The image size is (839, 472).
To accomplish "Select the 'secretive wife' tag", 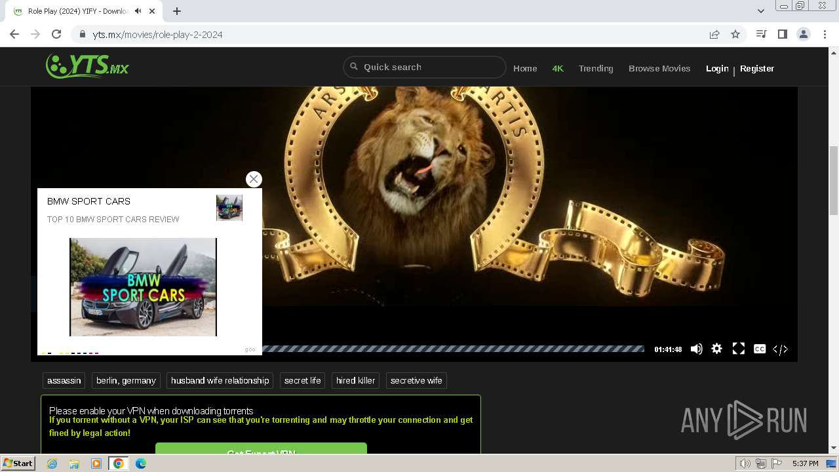I will pyautogui.click(x=416, y=380).
